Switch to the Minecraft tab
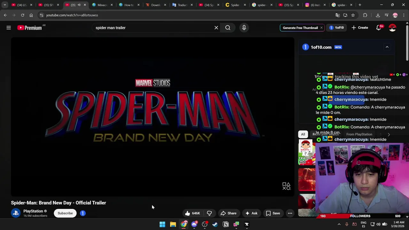Screen dimensions: 409x230 tap(102, 5)
